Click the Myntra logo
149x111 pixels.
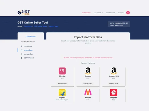(88, 92)
